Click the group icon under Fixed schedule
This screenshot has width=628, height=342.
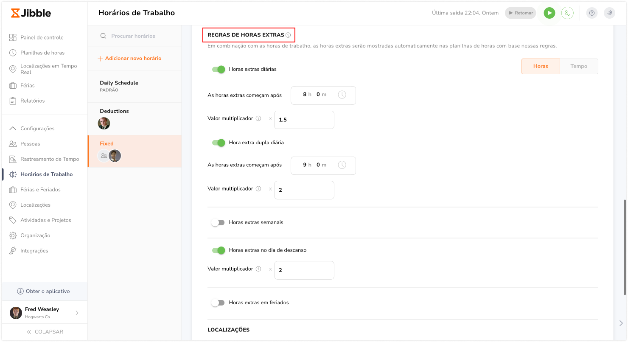click(104, 156)
